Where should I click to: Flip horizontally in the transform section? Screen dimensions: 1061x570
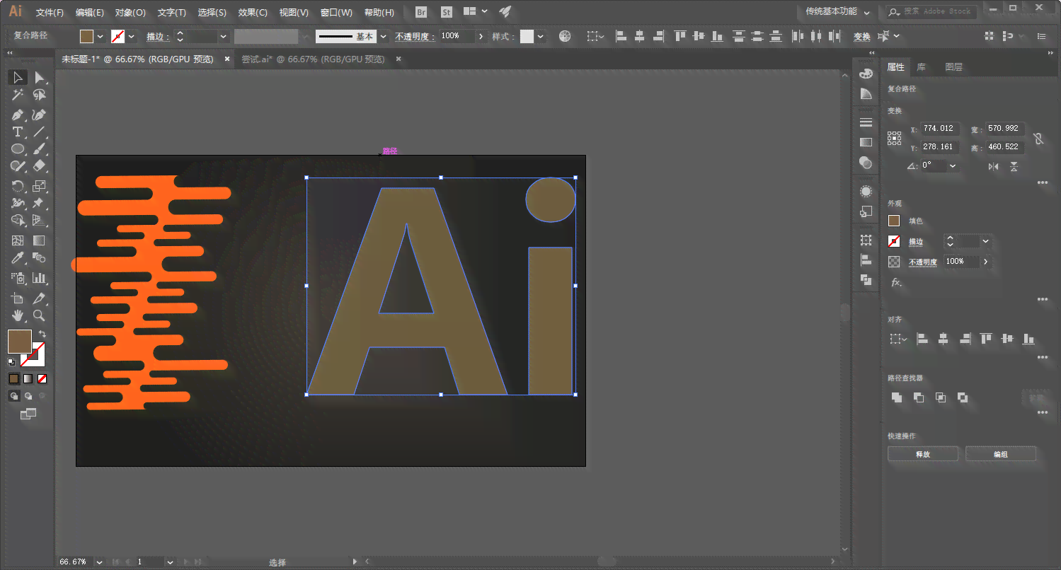994,166
